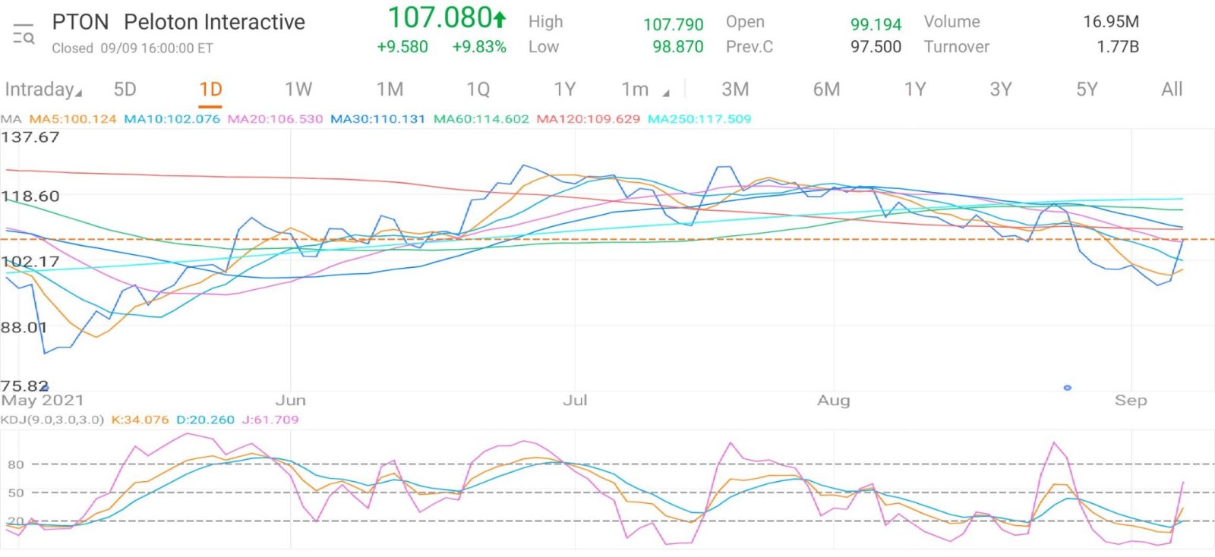1215x557 pixels.
Task: Click the MA30:110.131 indicator label
Action: pos(377,119)
